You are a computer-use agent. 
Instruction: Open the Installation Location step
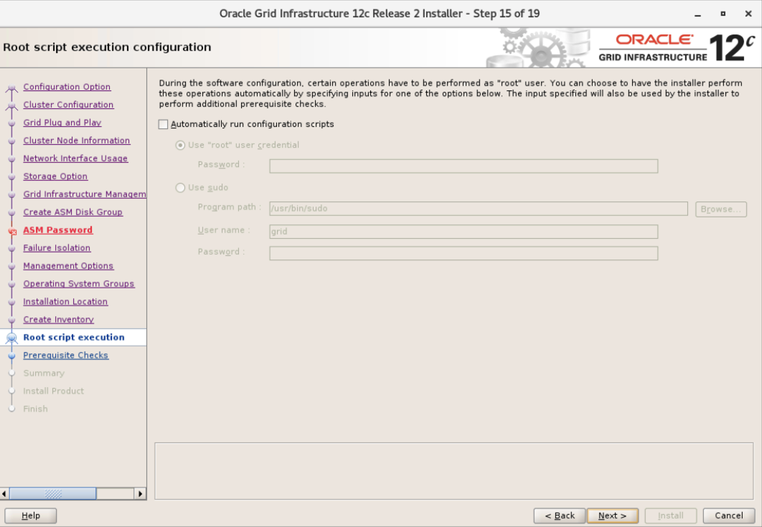[65, 302]
